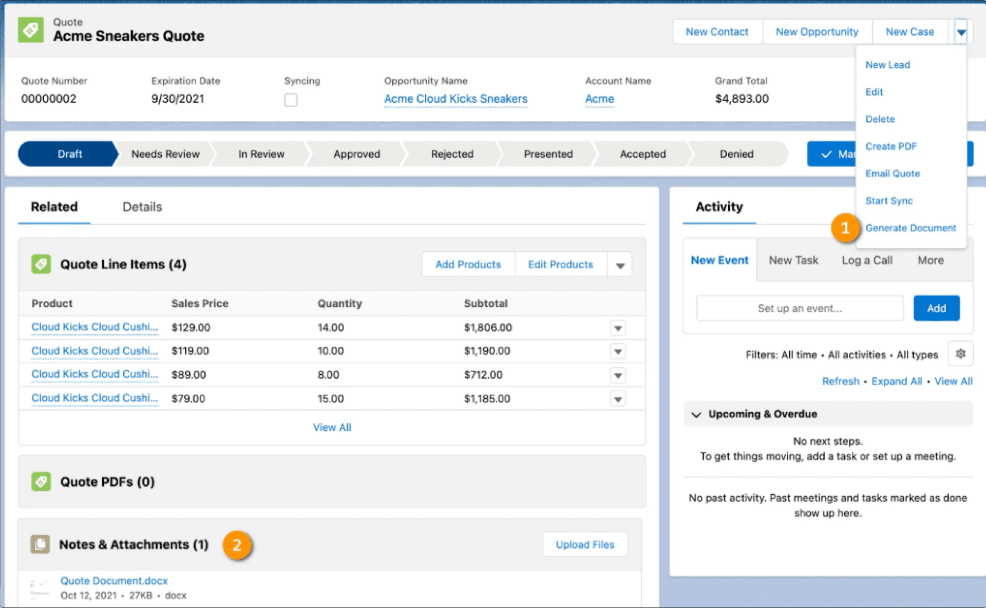Collapse the Upcoming & Overdue section

point(696,414)
